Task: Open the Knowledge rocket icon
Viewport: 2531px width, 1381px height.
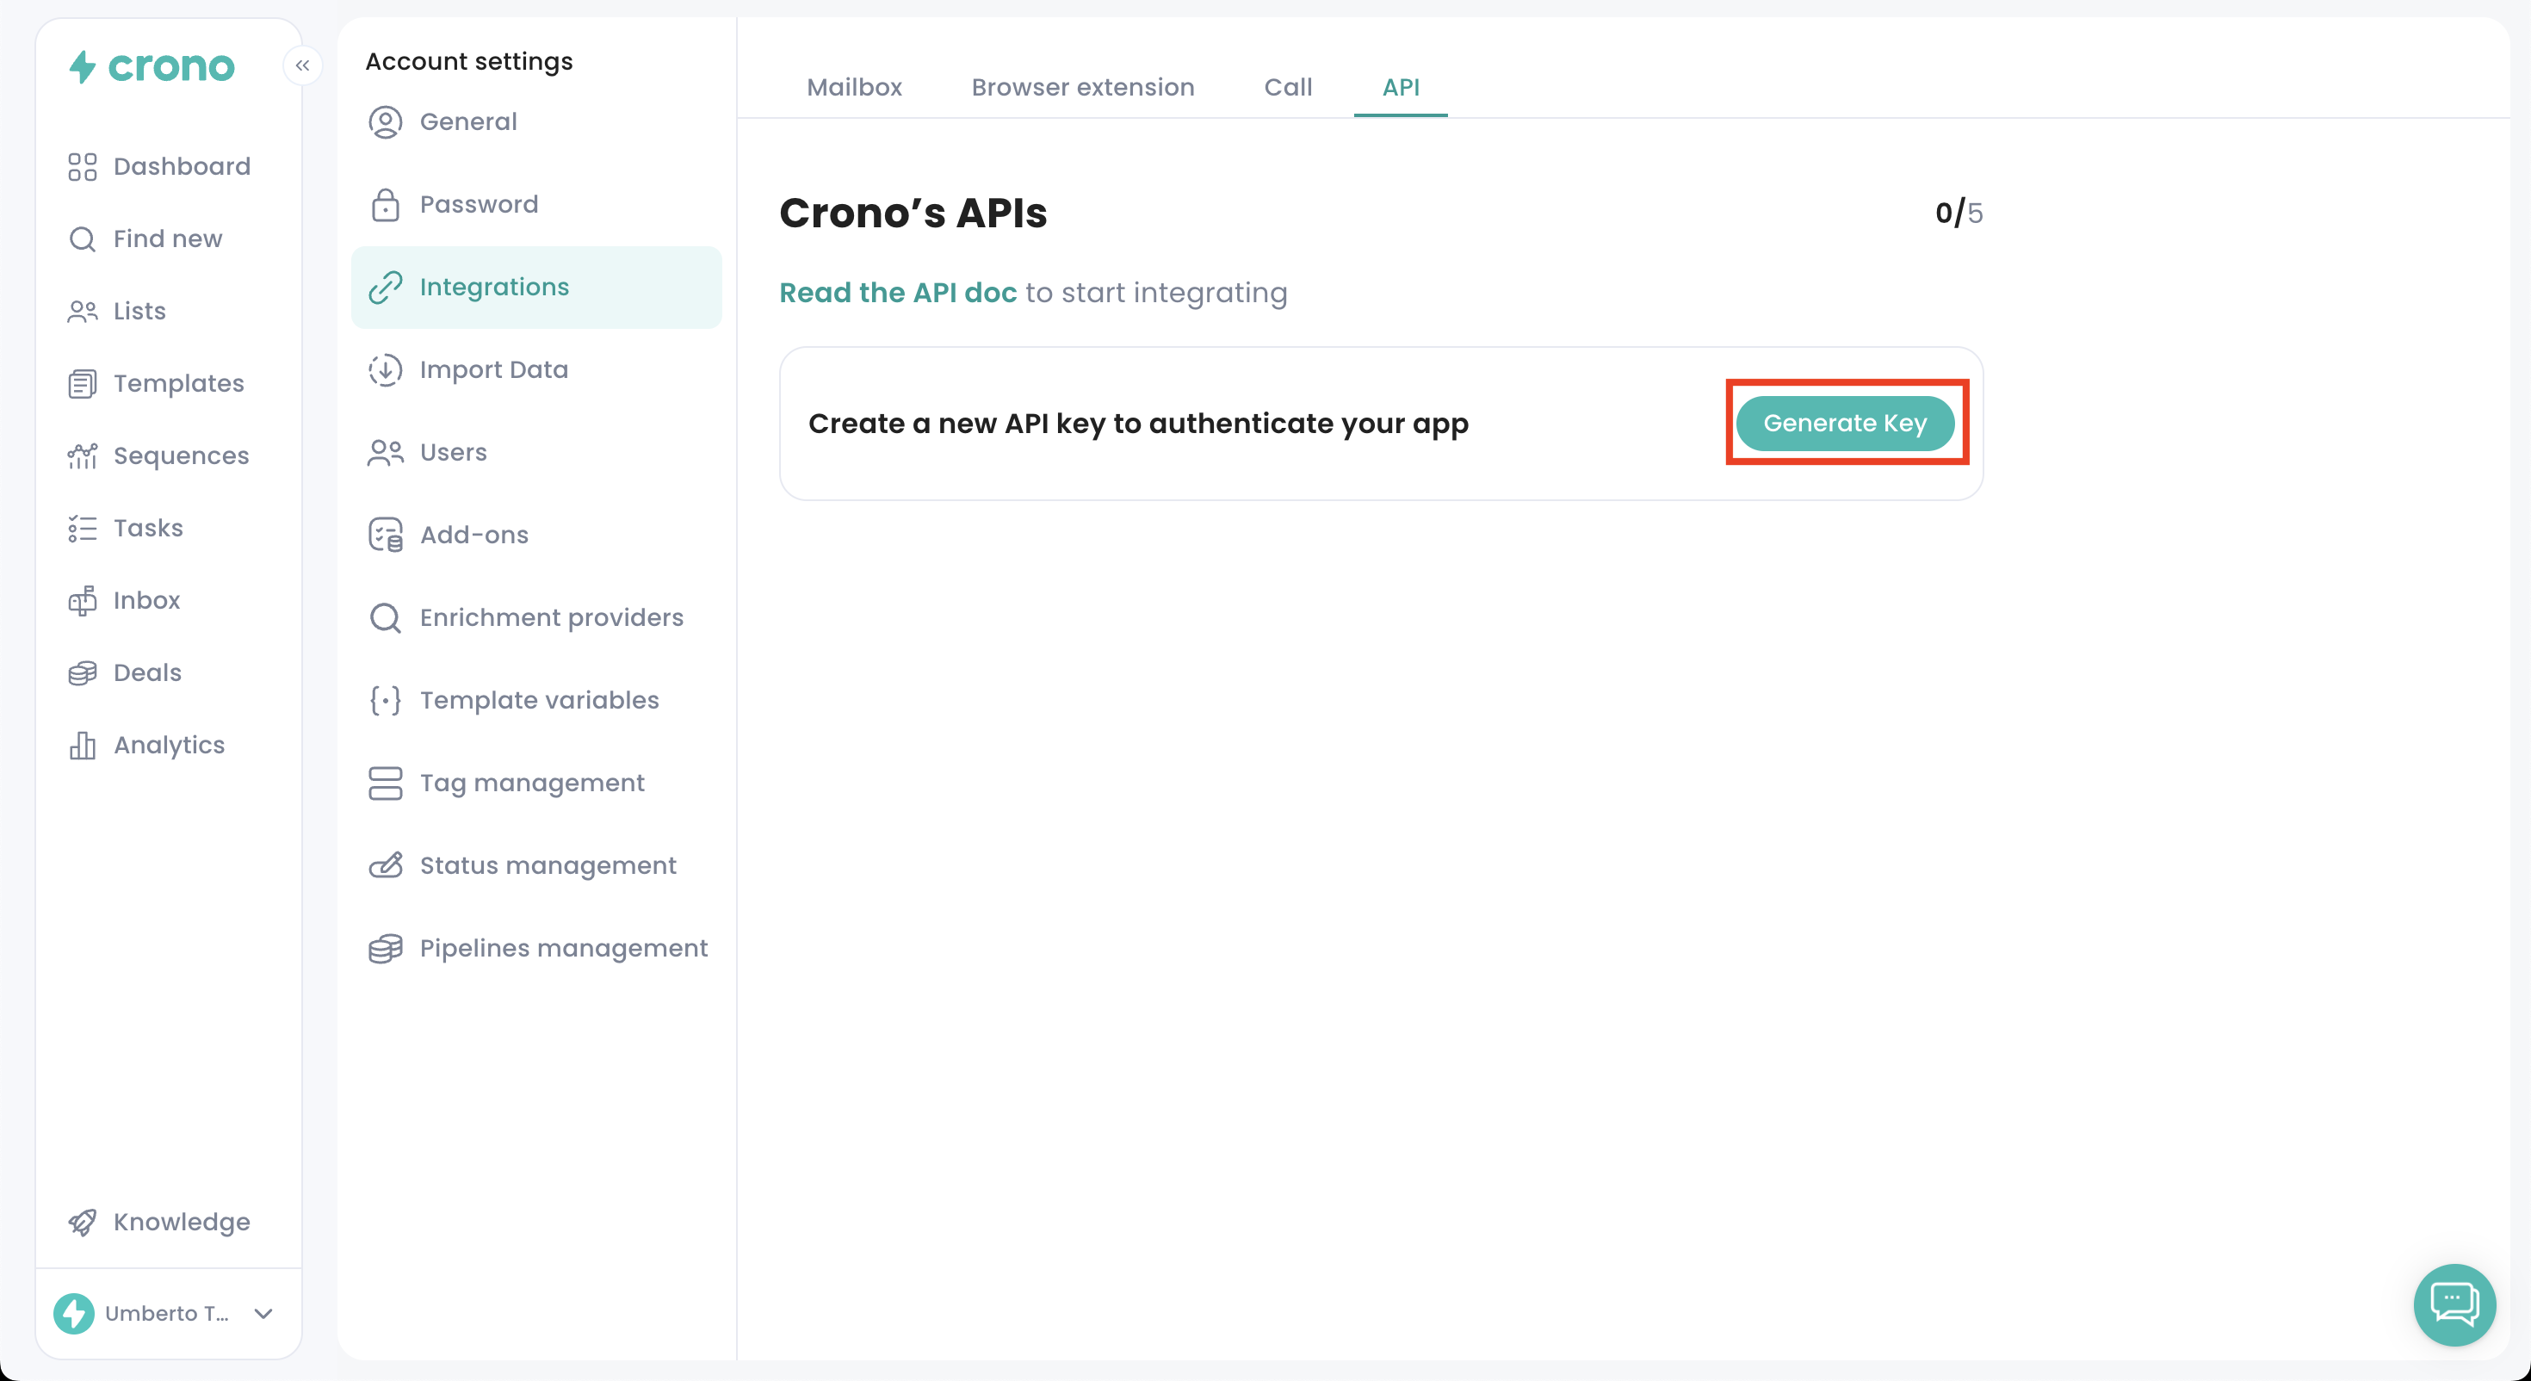Action: 83,1222
